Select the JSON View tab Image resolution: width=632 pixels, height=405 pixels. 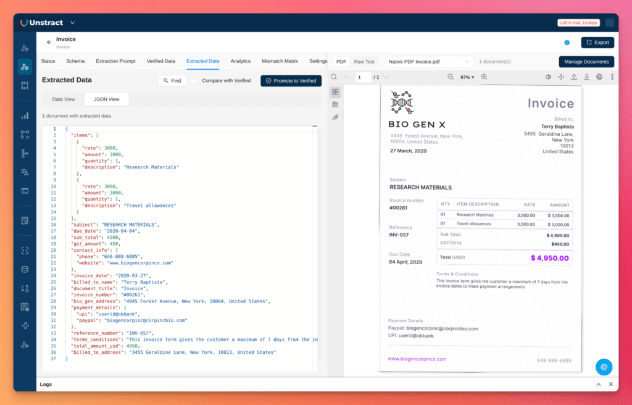tap(106, 99)
